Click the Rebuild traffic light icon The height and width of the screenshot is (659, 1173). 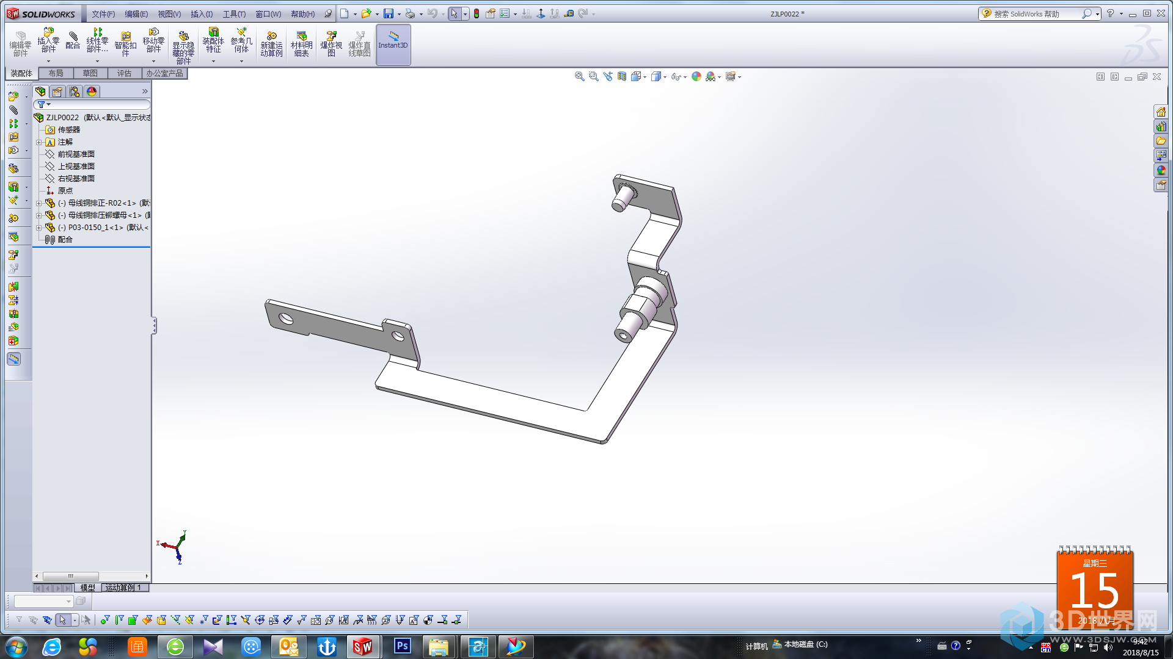(x=477, y=13)
